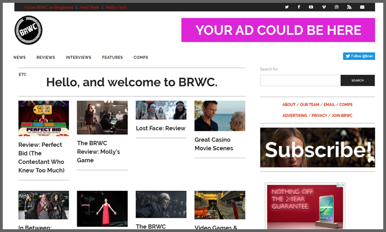Open the About sidebar link
Viewport: 386px width, 232px height.
coord(289,104)
